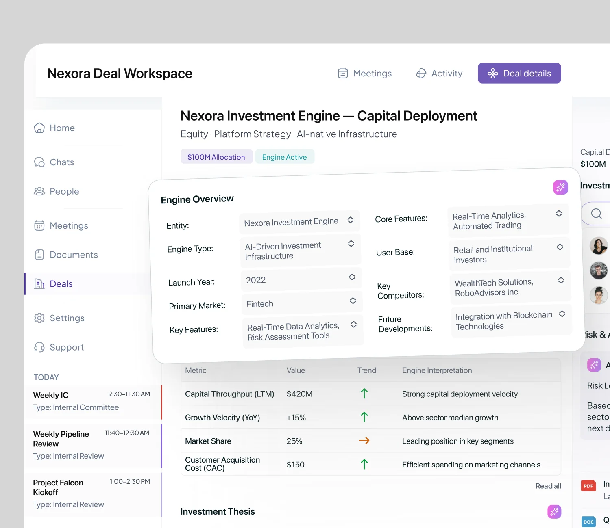The image size is (610, 528).
Task: Click the bottom woman avatar in right panel
Action: click(x=599, y=295)
